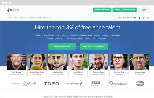This screenshot has height=98, width=154.
Task: Open Toptal's Facebook page icon
Action: pyautogui.click(x=139, y=18)
